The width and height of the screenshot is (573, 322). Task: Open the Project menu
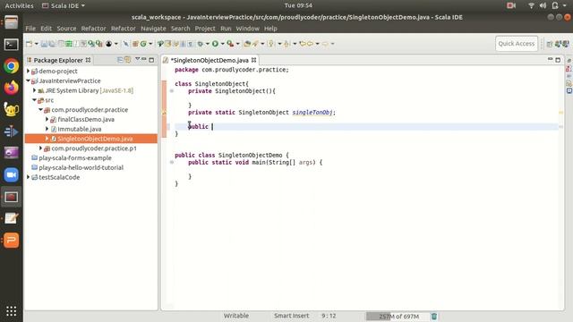(205, 29)
